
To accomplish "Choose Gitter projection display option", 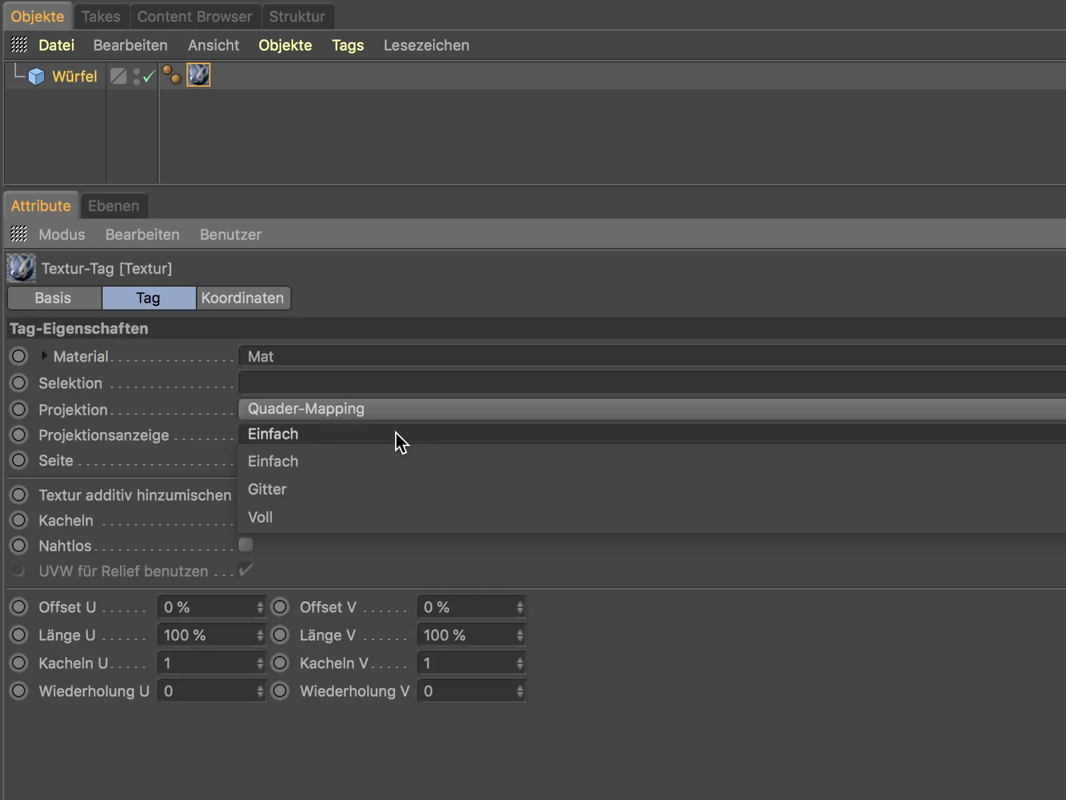I will click(652, 489).
